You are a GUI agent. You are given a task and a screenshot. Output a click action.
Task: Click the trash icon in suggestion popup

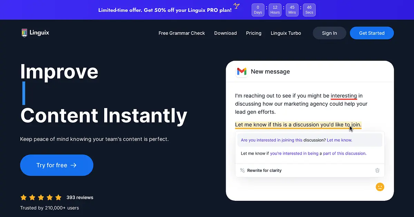377,170
